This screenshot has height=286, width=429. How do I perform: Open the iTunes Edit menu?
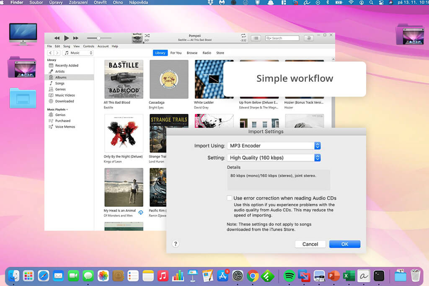coord(57,46)
